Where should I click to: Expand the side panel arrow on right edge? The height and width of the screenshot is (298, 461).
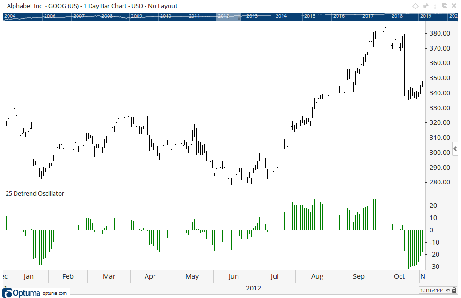click(x=455, y=149)
